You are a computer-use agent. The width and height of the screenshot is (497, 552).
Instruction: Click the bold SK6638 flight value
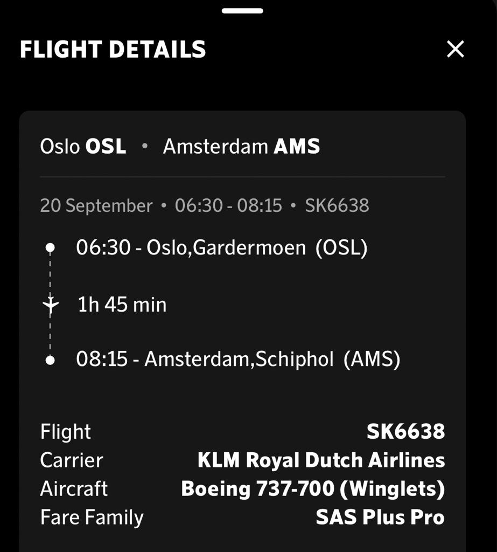point(405,432)
